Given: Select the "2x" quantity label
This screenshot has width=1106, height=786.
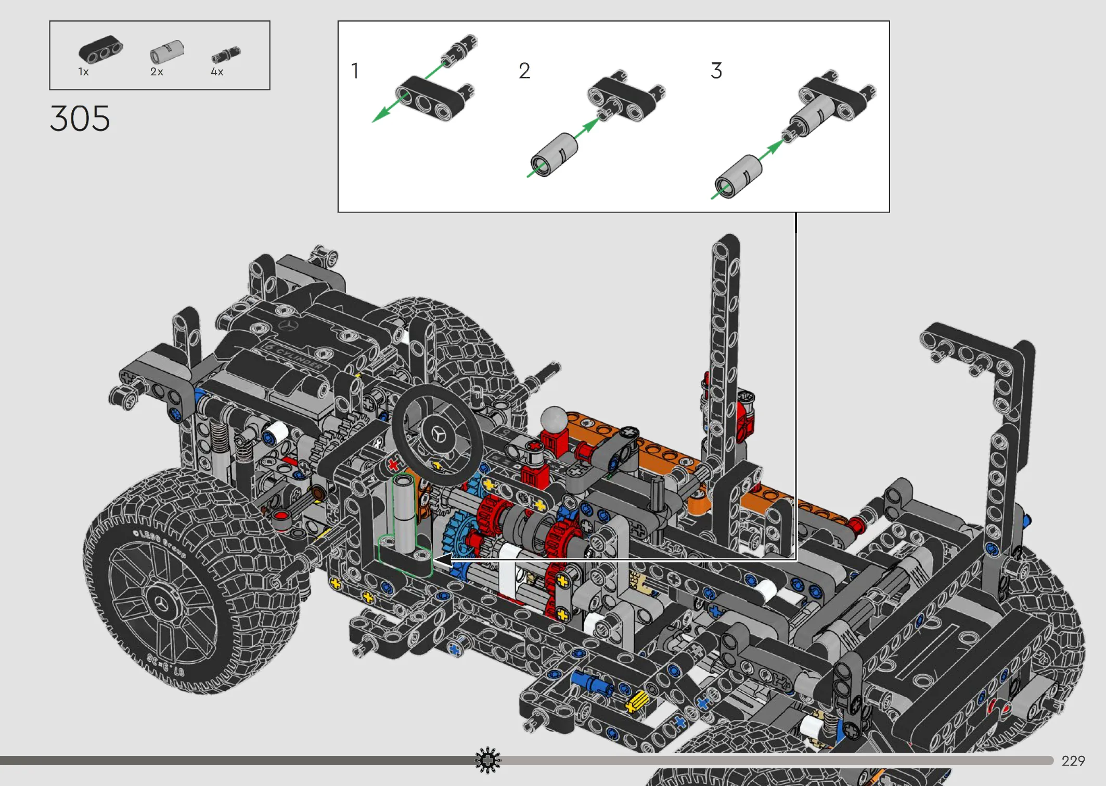Looking at the screenshot, I should (157, 72).
